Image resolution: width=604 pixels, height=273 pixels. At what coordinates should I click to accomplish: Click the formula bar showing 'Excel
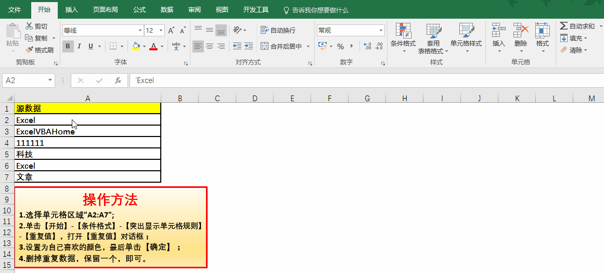[366, 80]
